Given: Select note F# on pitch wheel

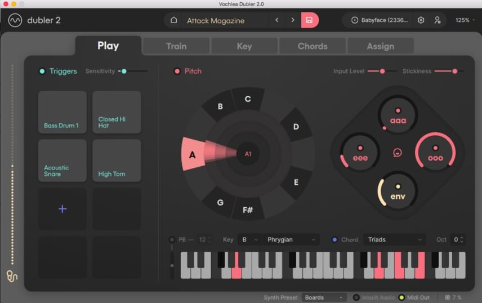Looking at the screenshot, I should click(248, 210).
